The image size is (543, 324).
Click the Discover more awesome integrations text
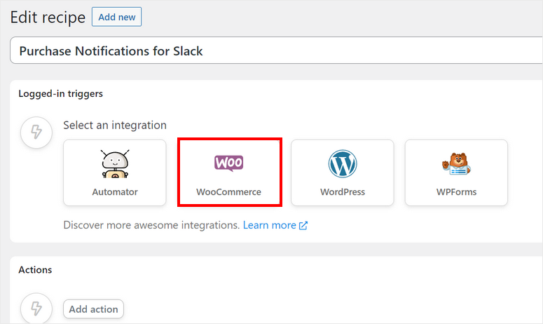[151, 226]
